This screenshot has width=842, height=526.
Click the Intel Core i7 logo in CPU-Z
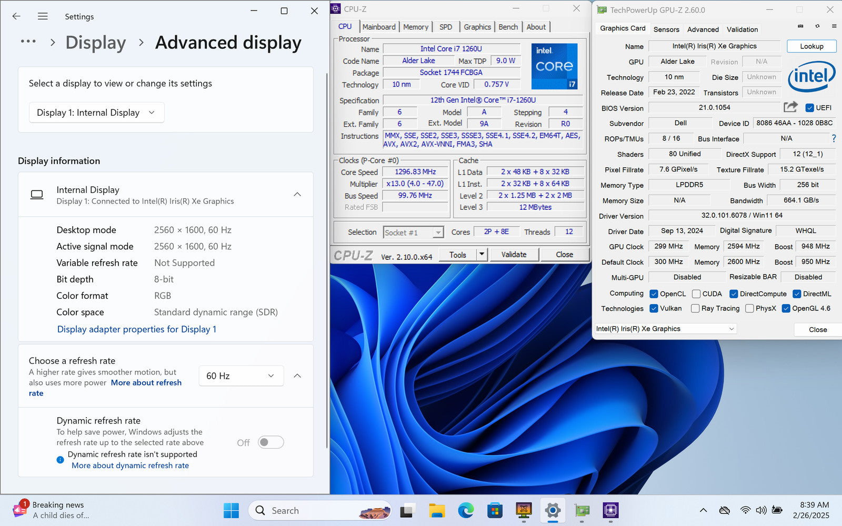pyautogui.click(x=554, y=66)
